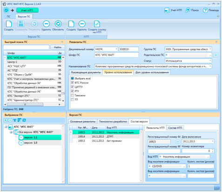Open the CD/DVD media type ellipsis selector
The height and width of the screenshot is (192, 222).
point(184,166)
